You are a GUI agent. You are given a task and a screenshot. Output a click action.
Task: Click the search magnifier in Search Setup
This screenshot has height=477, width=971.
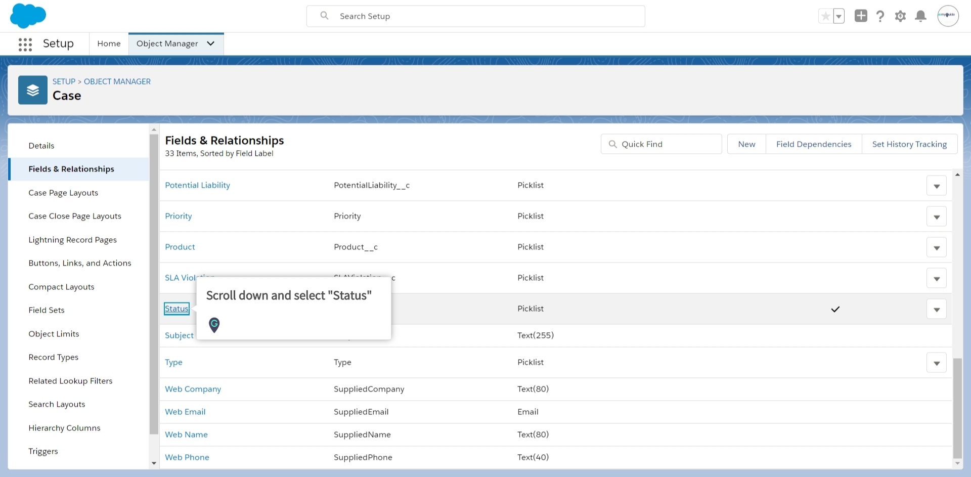(x=324, y=16)
